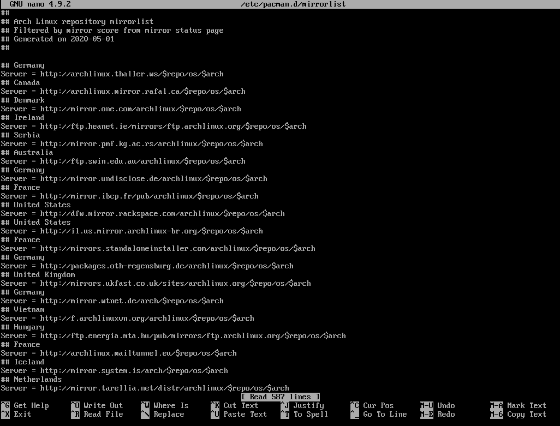Click the ^R Read File shortcut

click(97, 415)
